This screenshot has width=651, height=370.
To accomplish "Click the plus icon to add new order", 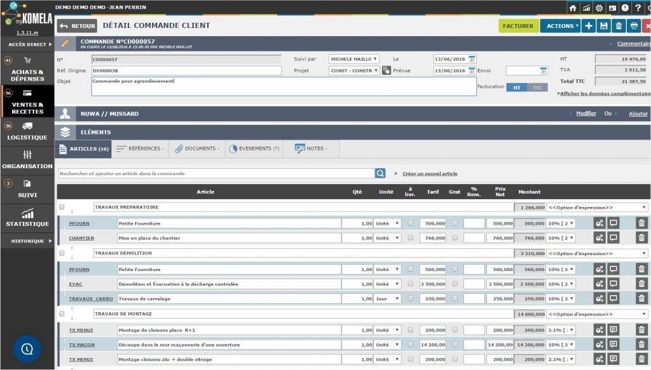I will click(589, 26).
